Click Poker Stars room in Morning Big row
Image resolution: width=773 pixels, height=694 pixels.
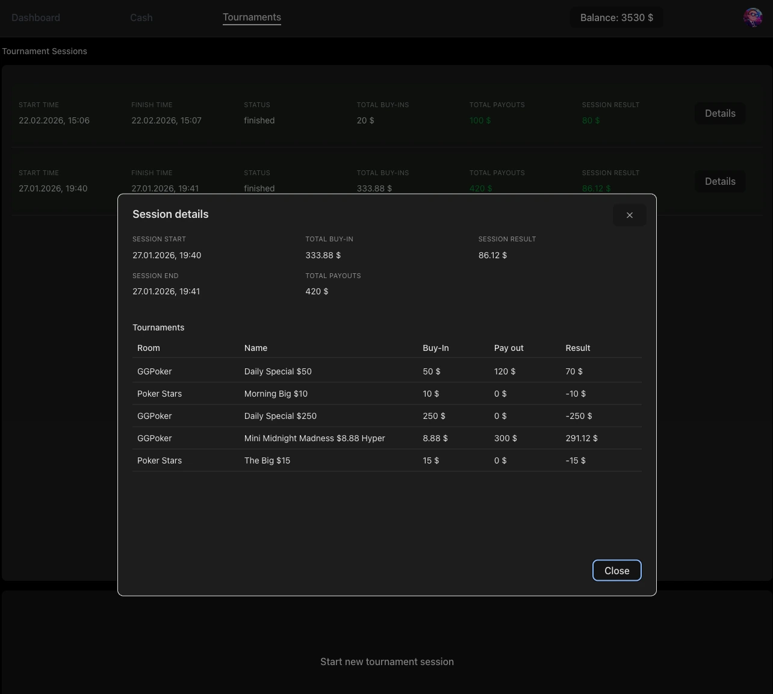pyautogui.click(x=160, y=394)
